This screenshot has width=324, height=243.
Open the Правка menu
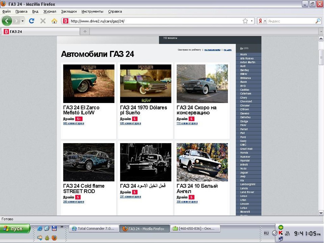(21, 11)
